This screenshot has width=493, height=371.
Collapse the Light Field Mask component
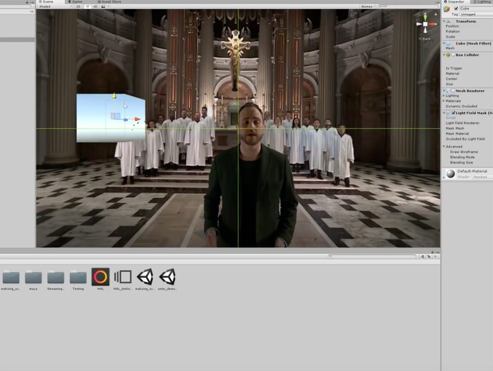[444, 113]
